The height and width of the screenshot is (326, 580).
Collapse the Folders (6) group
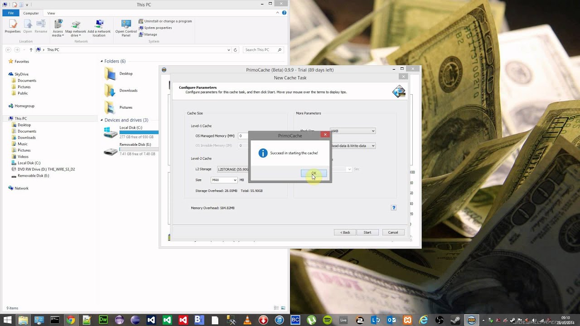coord(102,61)
